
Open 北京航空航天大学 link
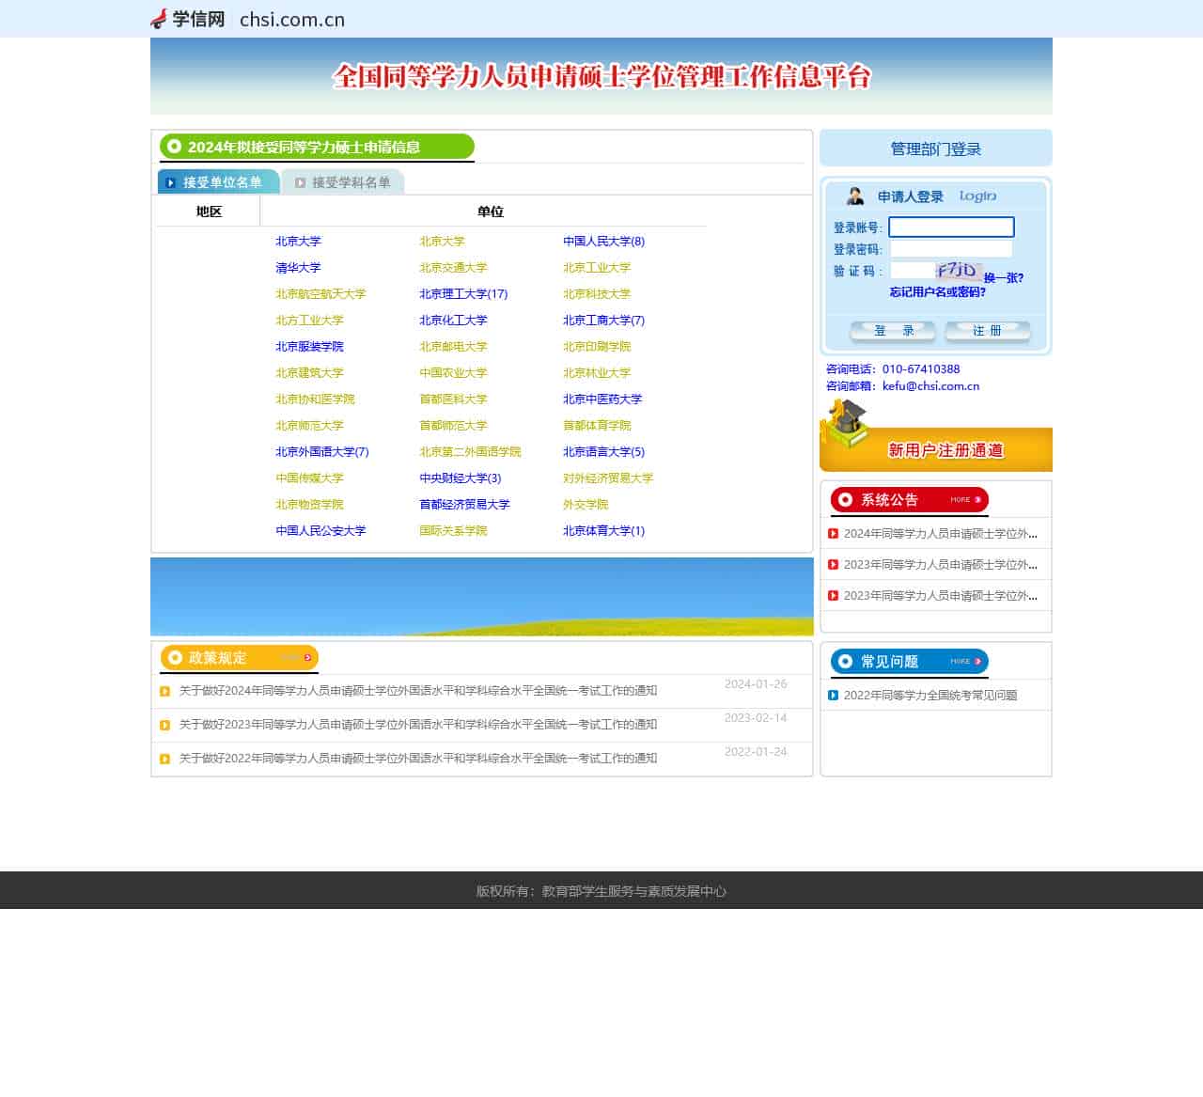[x=320, y=294]
